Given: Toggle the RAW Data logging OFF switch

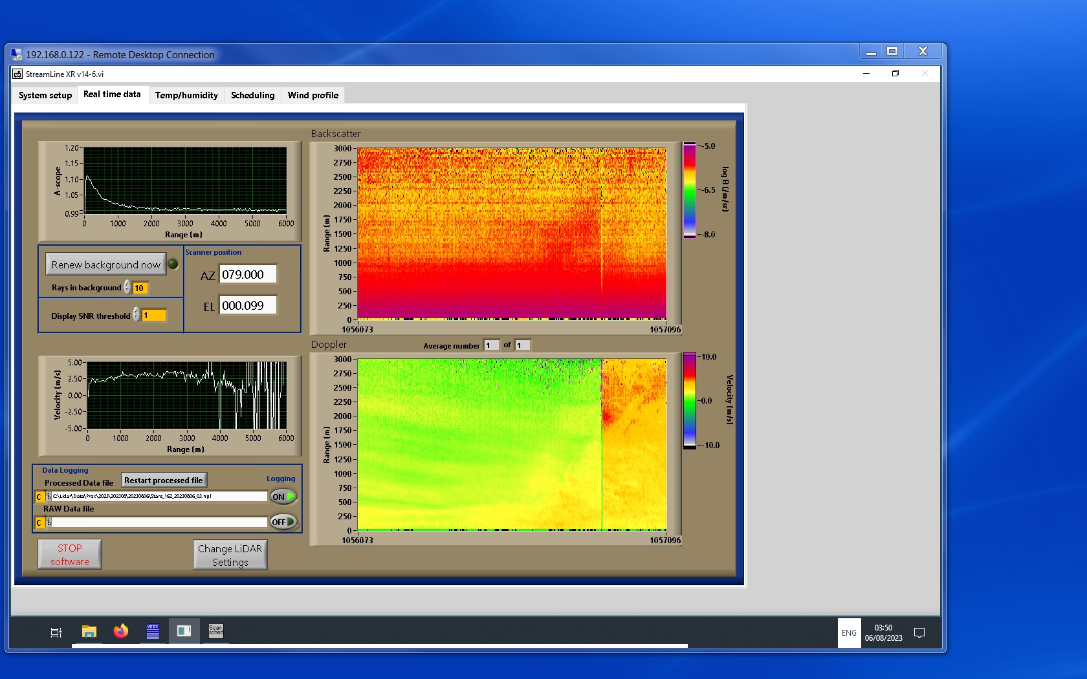Looking at the screenshot, I should click(x=283, y=522).
